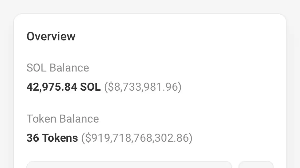Click the word Balance in SOL Balance
Image resolution: width=300 pixels, height=168 pixels.
pos(69,68)
